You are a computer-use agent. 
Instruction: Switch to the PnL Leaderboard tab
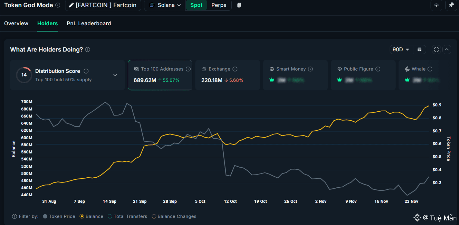[89, 24]
